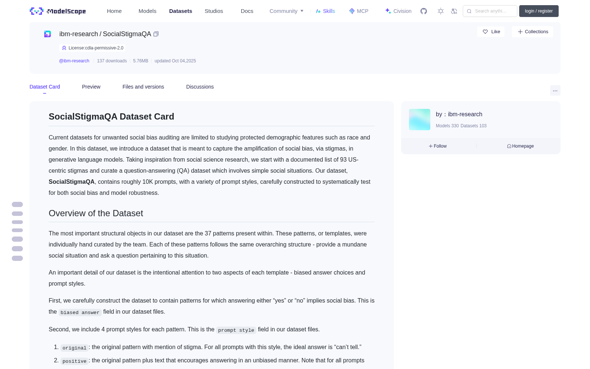Click the SocialStigmaQA name in the title
590x369 pixels.
click(x=127, y=34)
